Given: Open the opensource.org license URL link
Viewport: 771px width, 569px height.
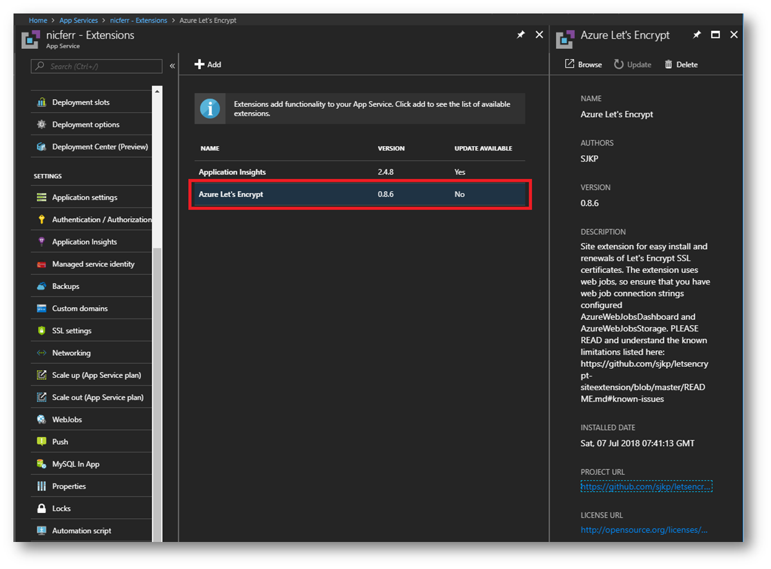Looking at the screenshot, I should coord(643,530).
